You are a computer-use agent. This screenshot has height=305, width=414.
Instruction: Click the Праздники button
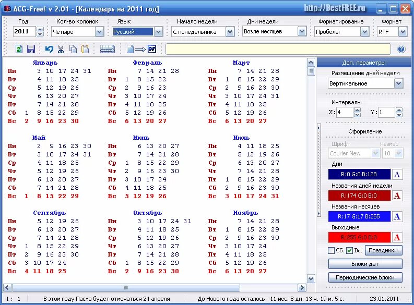(384, 250)
